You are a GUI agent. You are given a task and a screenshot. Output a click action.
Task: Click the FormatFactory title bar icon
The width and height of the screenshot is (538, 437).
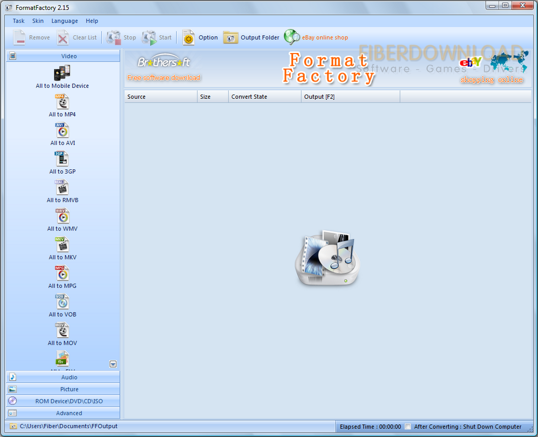(9, 7)
